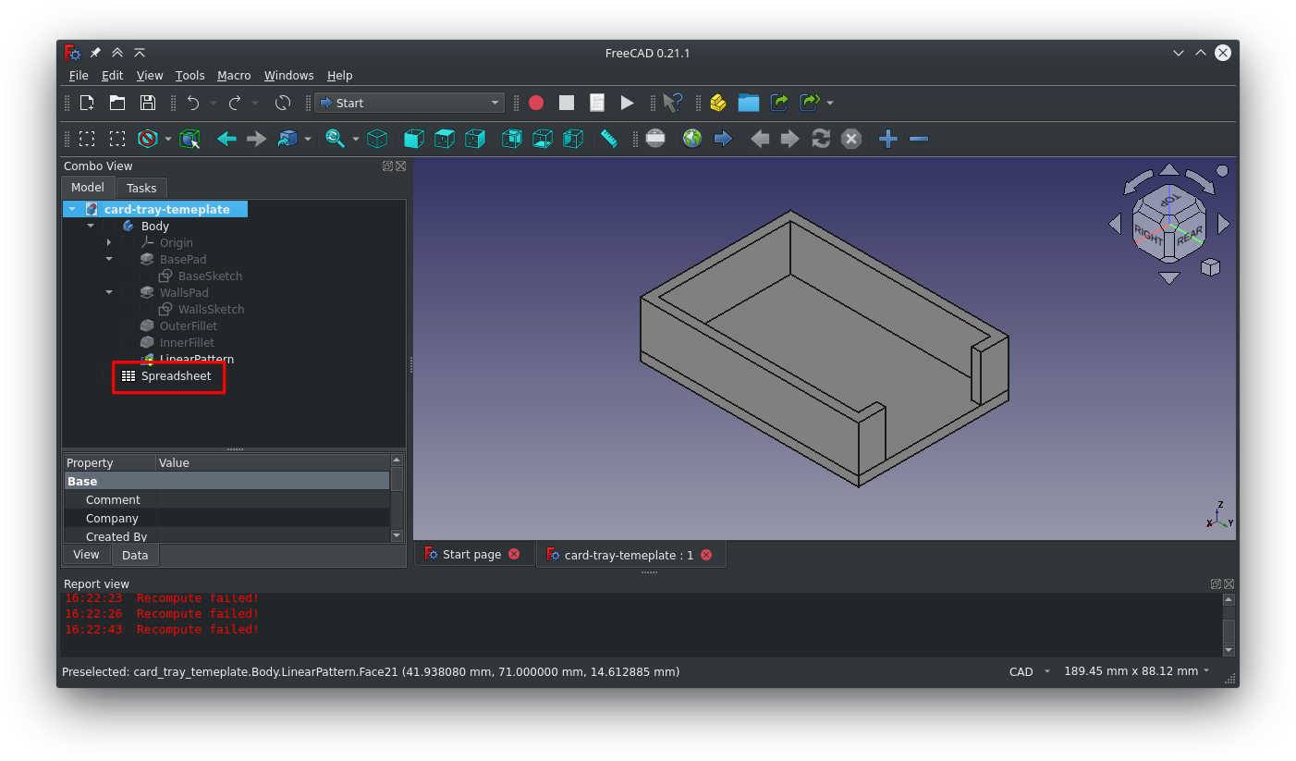This screenshot has width=1296, height=761.
Task: Click the blue plus Zoom In icon
Action: coord(887,139)
